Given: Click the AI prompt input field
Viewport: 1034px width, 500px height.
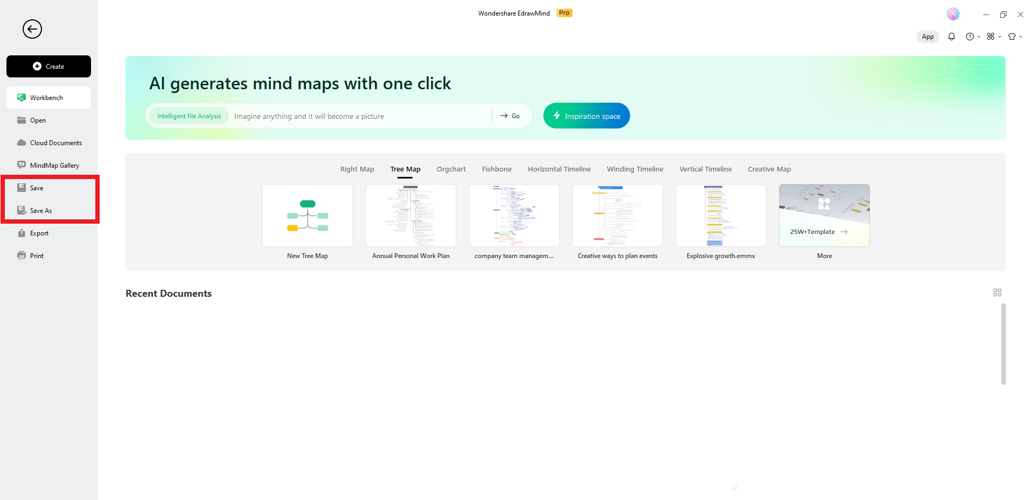Looking at the screenshot, I should (361, 116).
